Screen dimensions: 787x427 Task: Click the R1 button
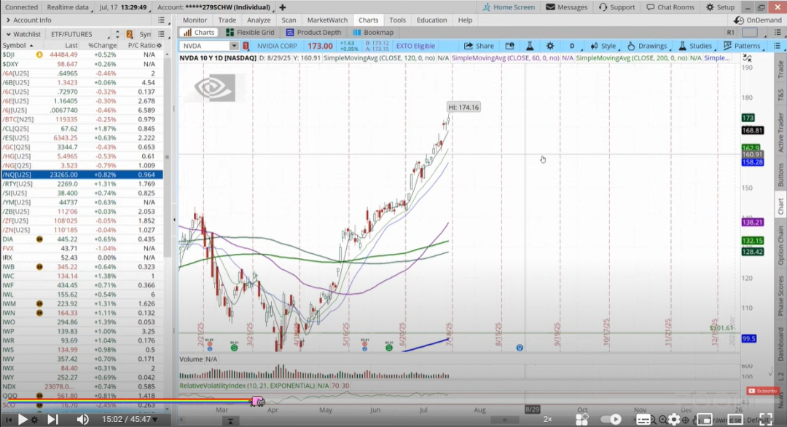coord(730,32)
